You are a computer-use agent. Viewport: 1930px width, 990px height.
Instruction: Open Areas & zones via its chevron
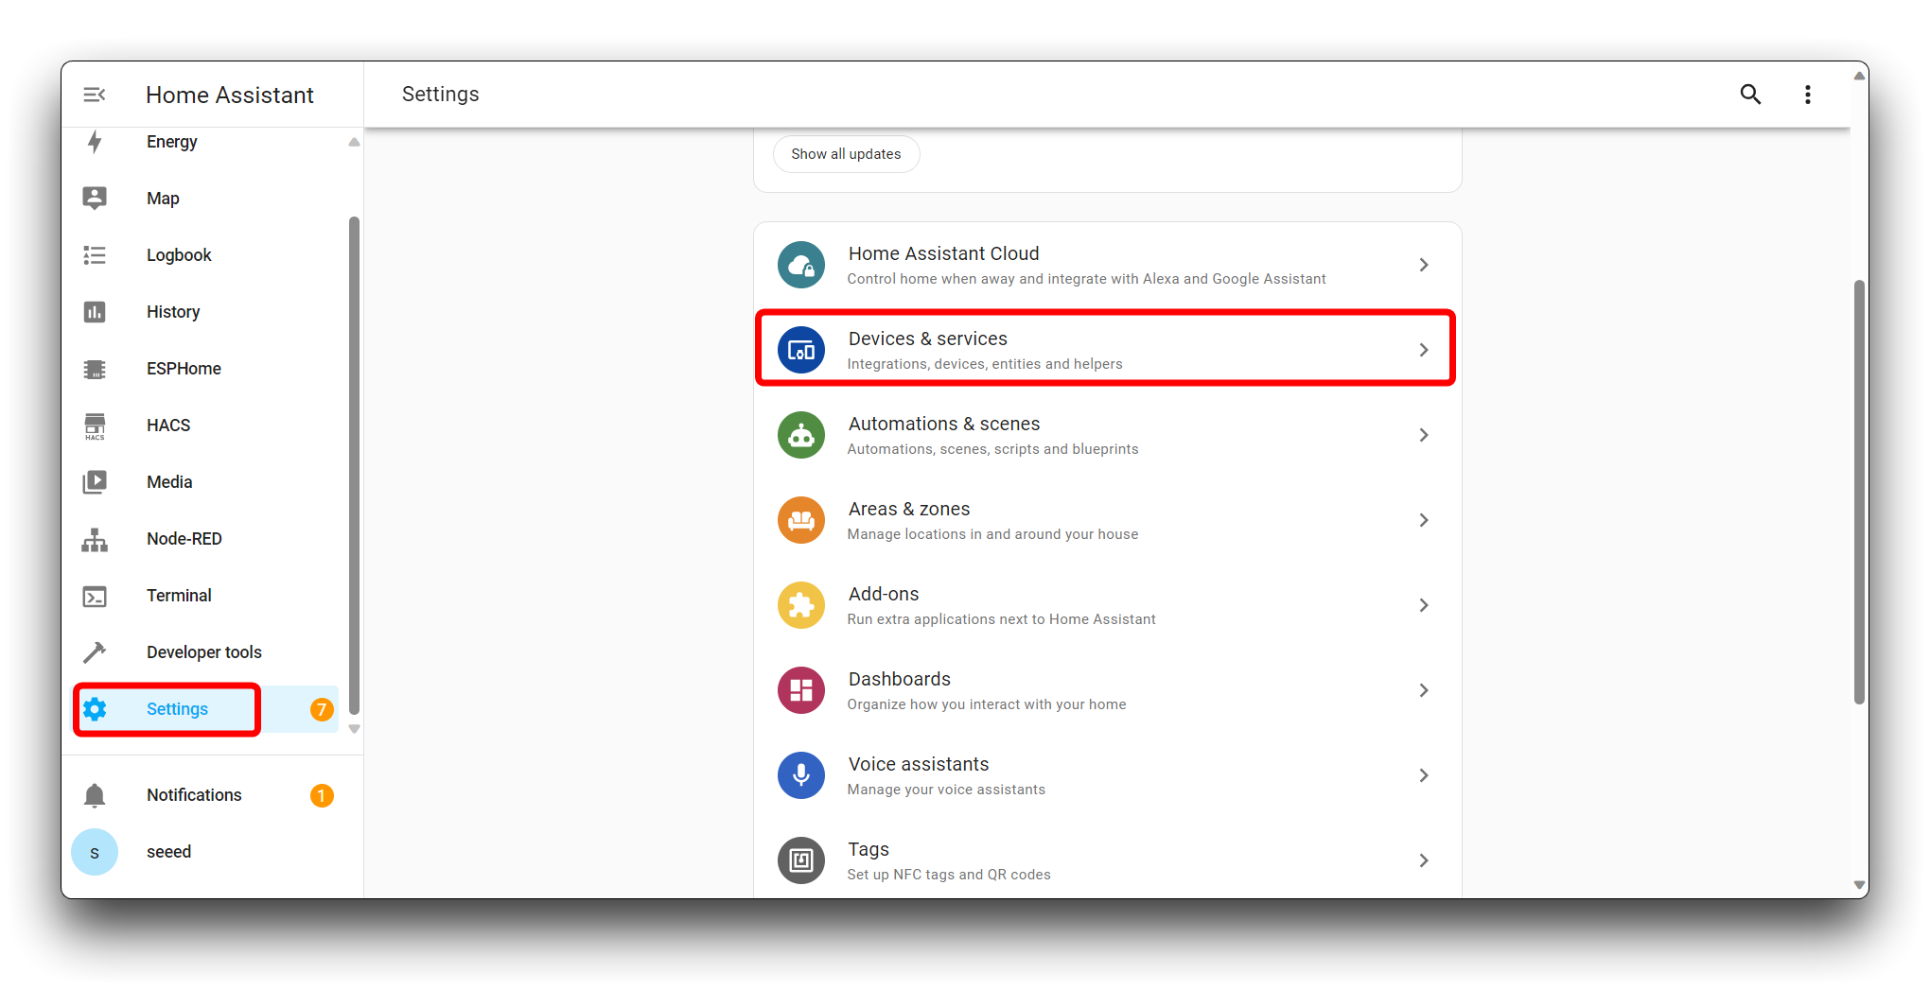[1424, 520]
